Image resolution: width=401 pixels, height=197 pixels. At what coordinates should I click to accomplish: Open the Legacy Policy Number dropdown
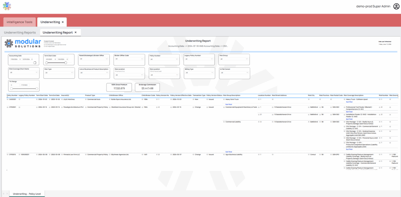199,59
